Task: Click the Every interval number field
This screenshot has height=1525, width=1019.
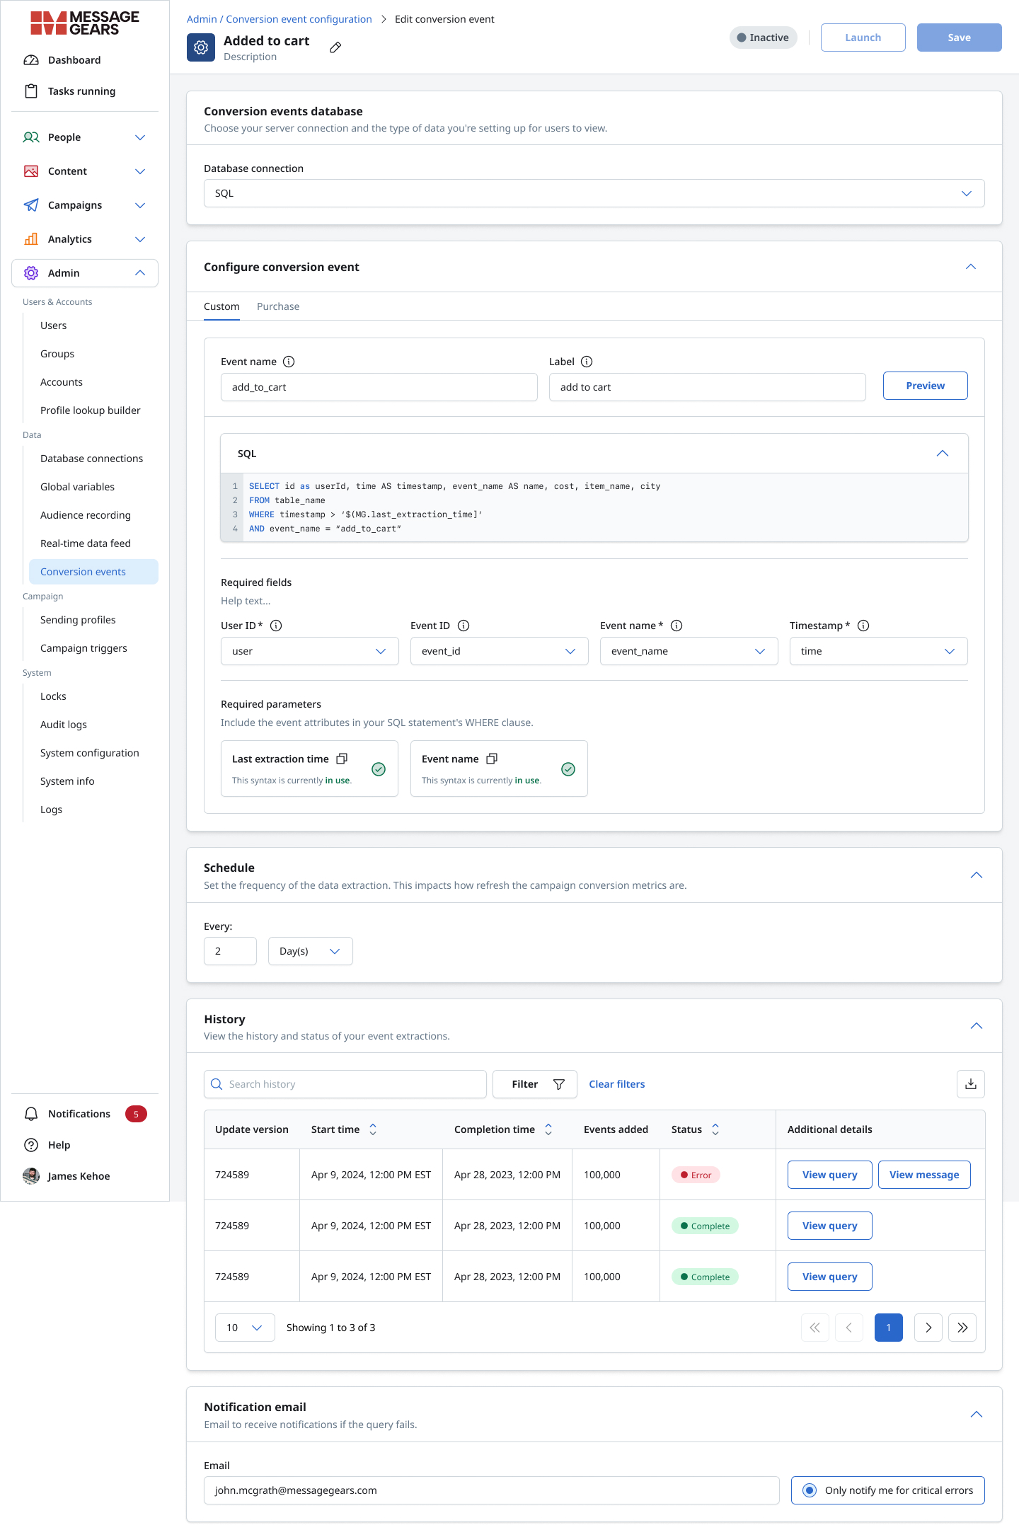Action: pos(230,951)
